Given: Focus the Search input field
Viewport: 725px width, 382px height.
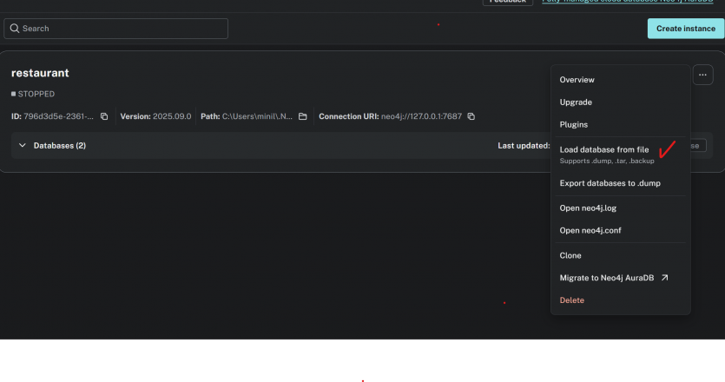Looking at the screenshot, I should click(x=116, y=29).
